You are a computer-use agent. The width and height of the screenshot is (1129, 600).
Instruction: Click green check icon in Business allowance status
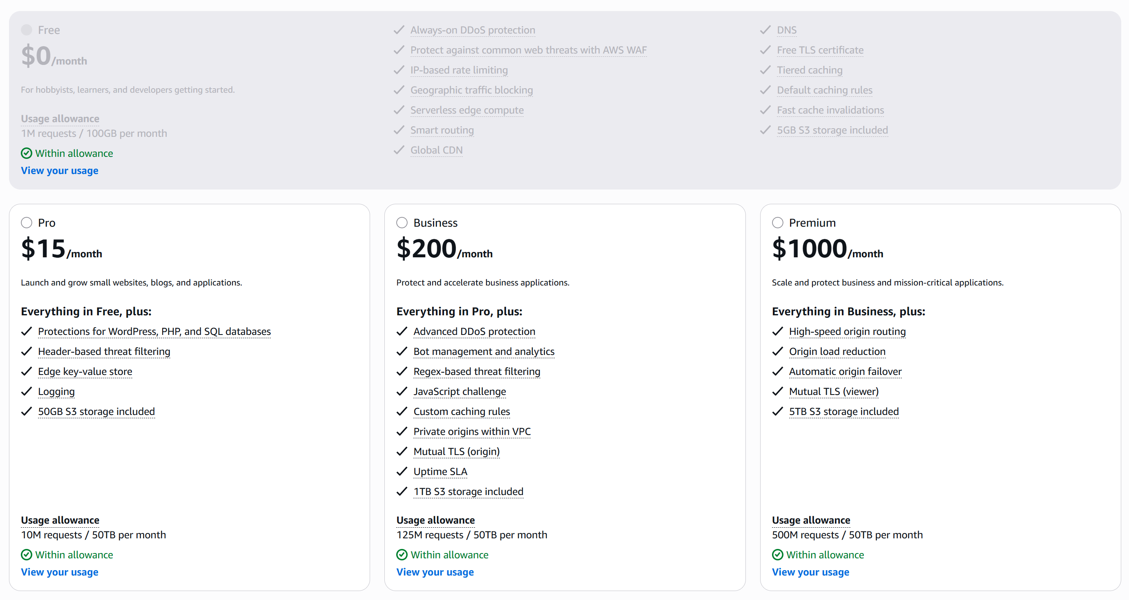tap(402, 555)
